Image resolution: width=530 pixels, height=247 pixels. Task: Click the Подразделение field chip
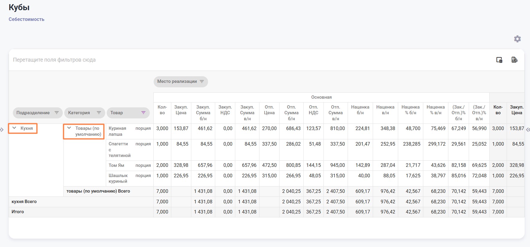(33, 113)
